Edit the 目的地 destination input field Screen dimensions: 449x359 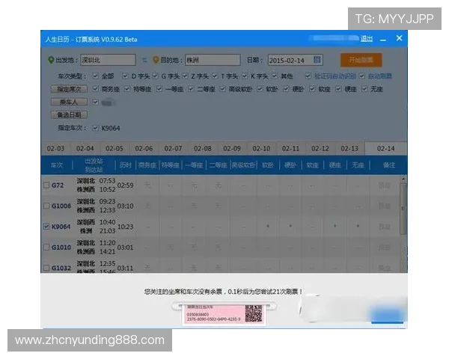[x=213, y=60]
